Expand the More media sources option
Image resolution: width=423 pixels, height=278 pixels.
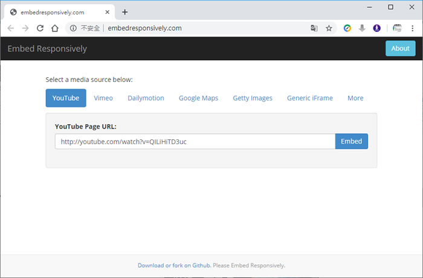click(x=355, y=98)
